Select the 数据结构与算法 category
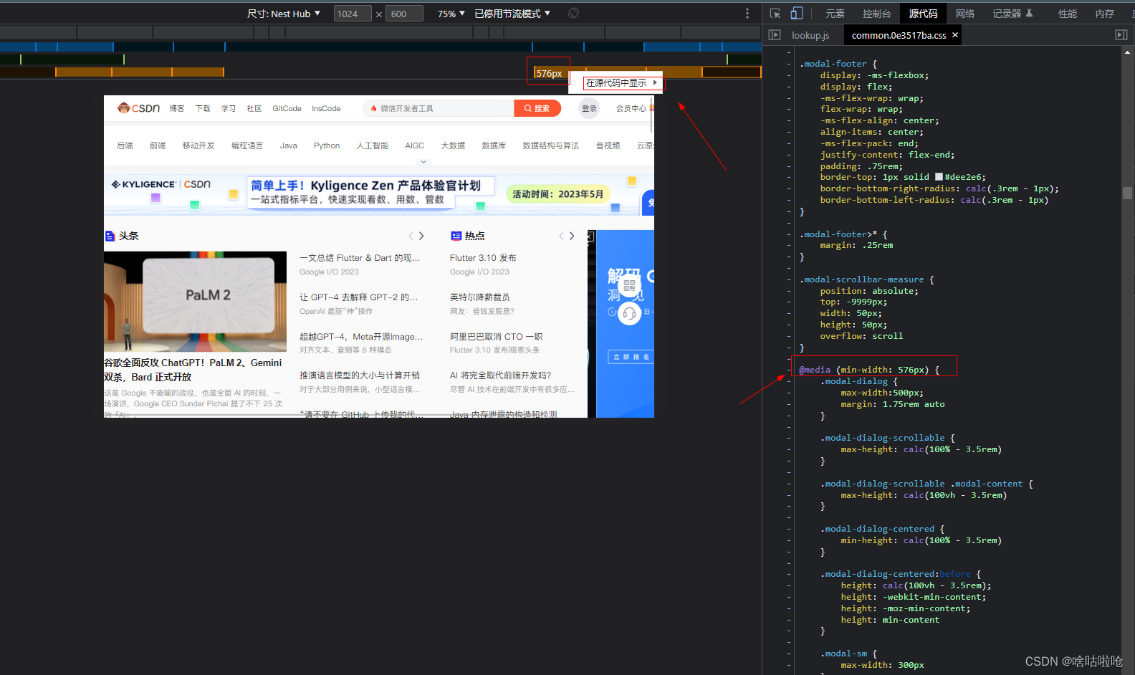This screenshot has width=1135, height=675. 551,145
